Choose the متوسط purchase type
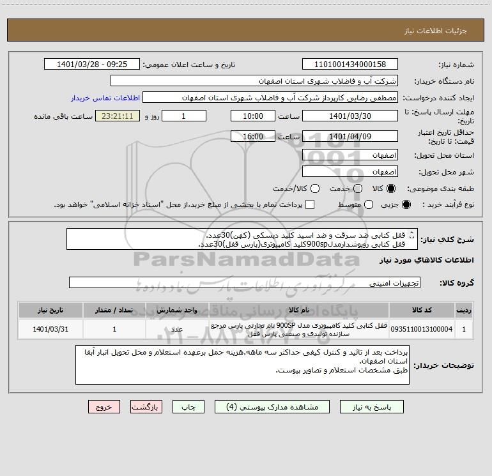 click(x=369, y=204)
